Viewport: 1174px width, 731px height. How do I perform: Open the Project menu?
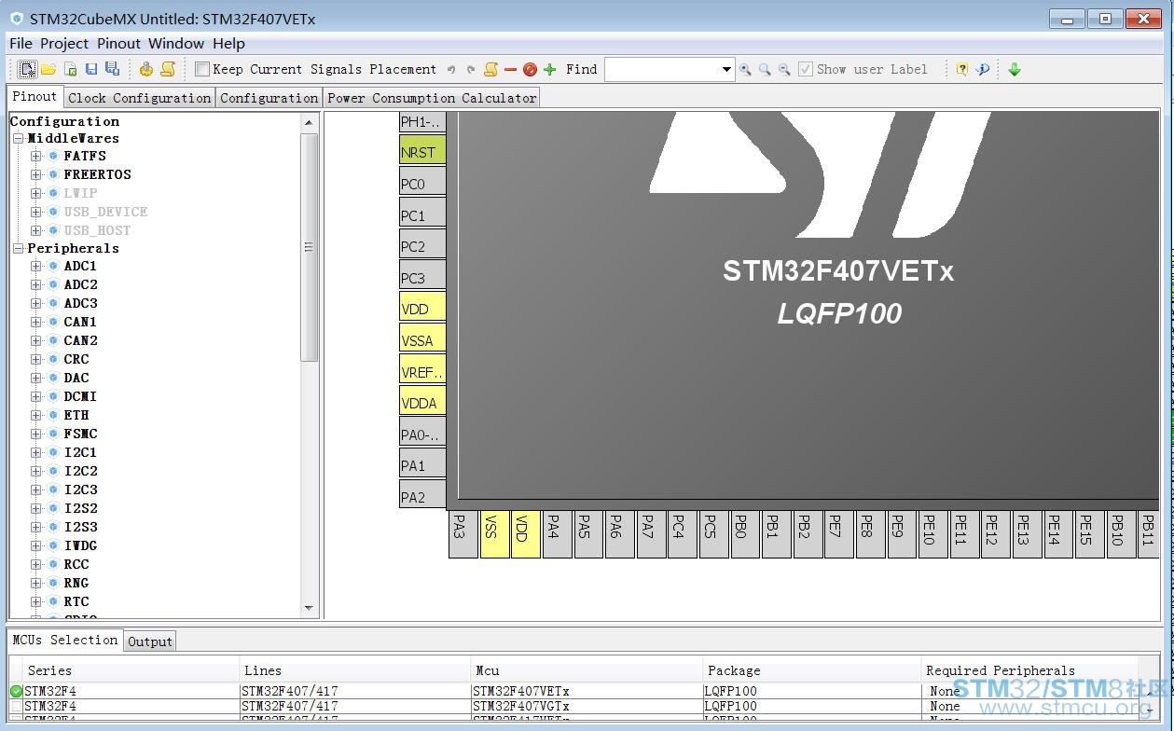[64, 43]
